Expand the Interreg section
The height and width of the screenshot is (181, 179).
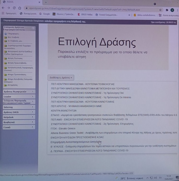19,107
